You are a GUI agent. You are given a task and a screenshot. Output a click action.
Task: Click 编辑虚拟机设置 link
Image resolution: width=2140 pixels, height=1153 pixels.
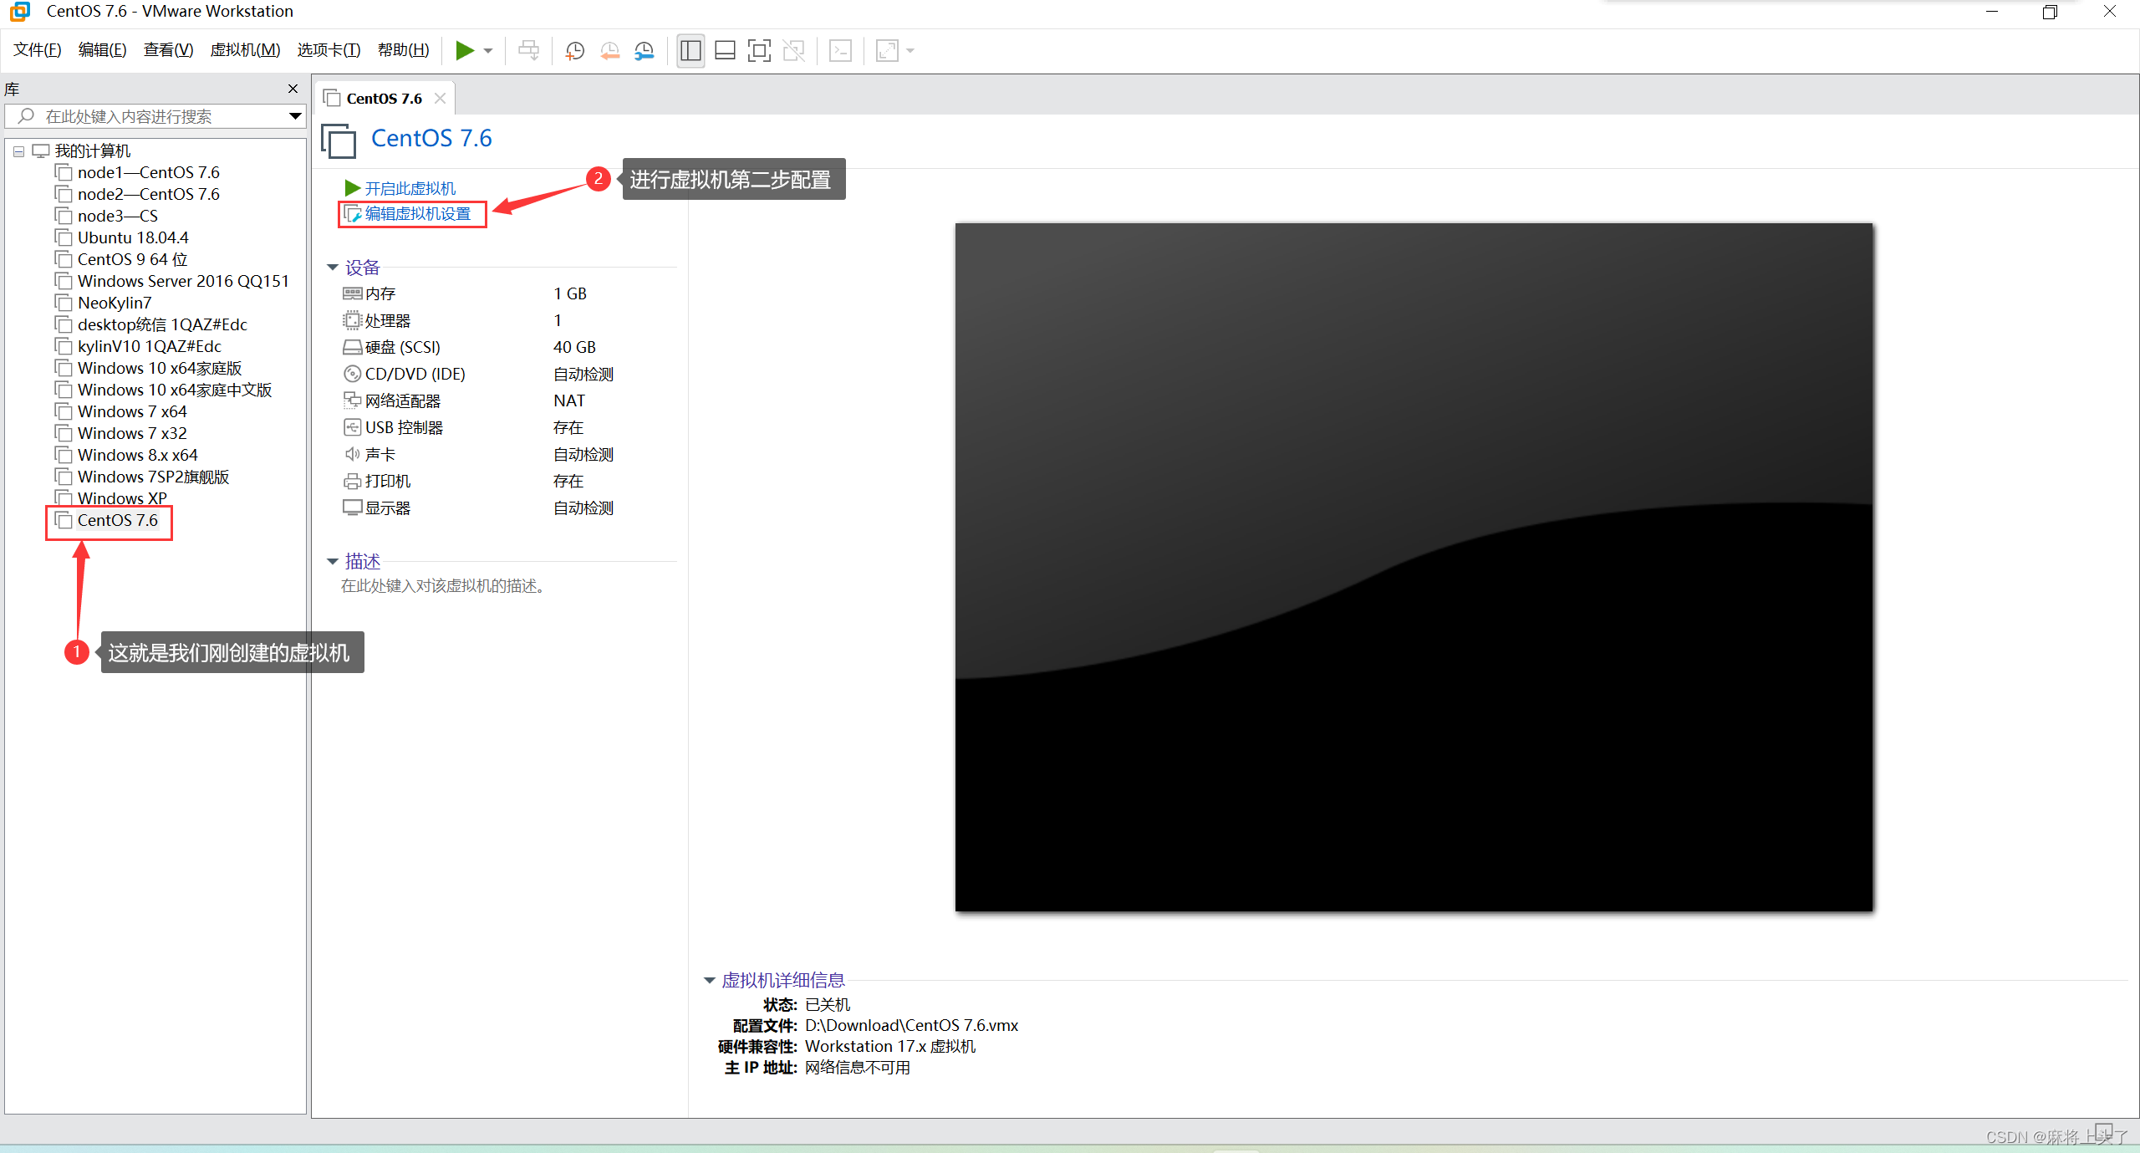point(417,214)
